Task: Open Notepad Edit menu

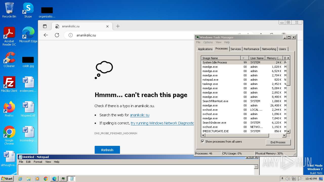Action: [28, 162]
